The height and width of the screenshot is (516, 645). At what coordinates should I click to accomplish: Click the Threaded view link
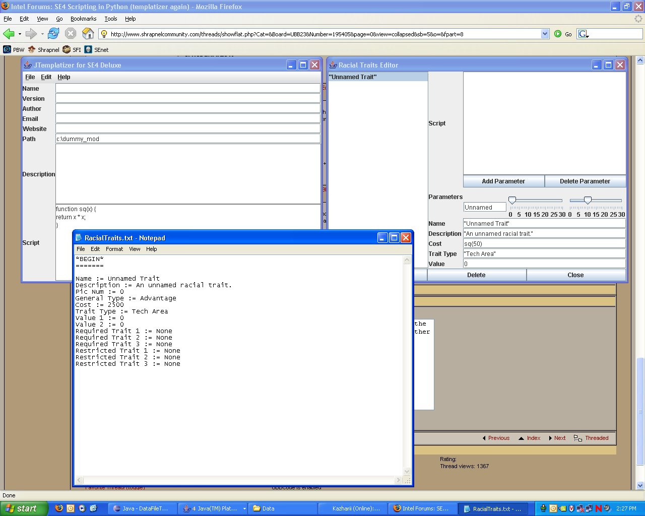[597, 438]
